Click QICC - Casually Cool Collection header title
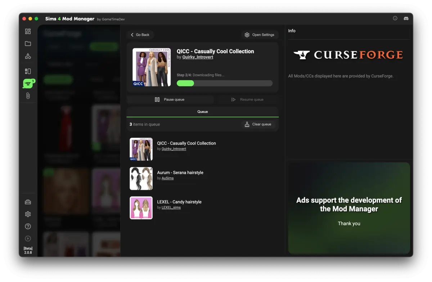The height and width of the screenshot is (282, 432). coord(215,51)
